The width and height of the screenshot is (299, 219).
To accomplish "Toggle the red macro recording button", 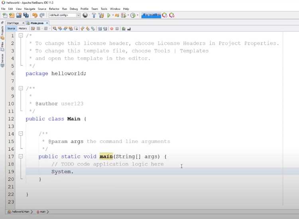I will click(112, 29).
